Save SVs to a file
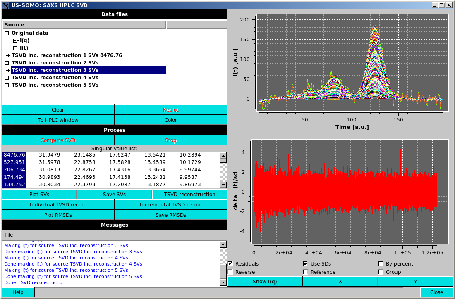 pyautogui.click(x=114, y=194)
